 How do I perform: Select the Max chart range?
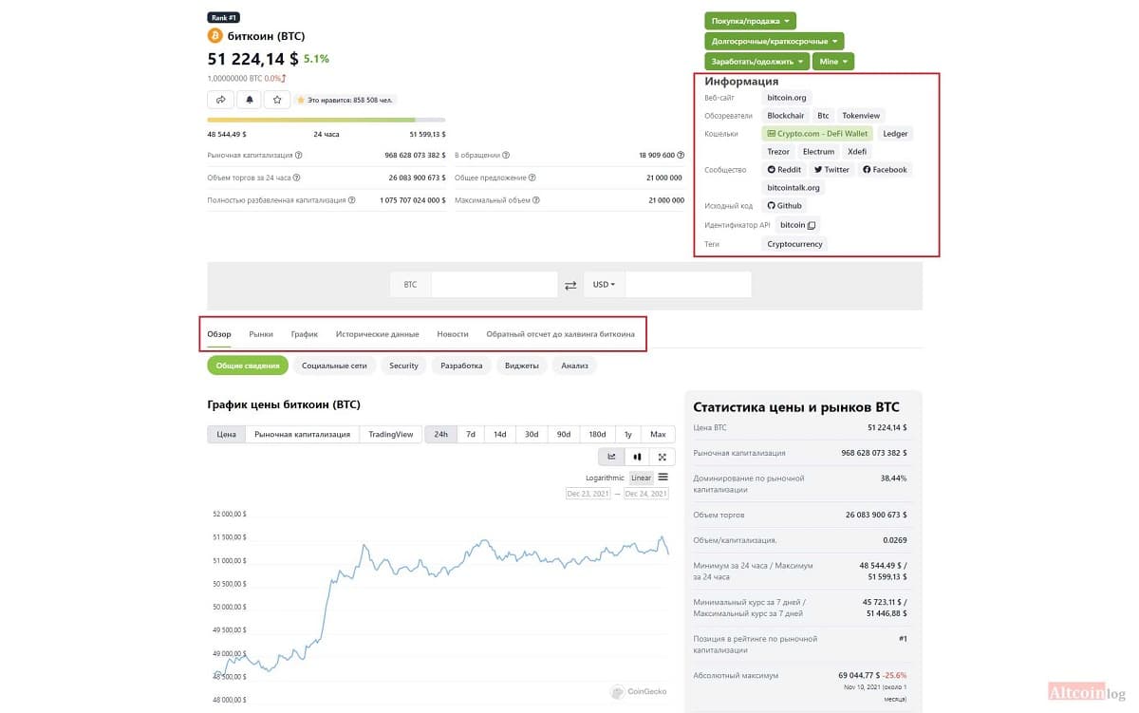coord(659,434)
